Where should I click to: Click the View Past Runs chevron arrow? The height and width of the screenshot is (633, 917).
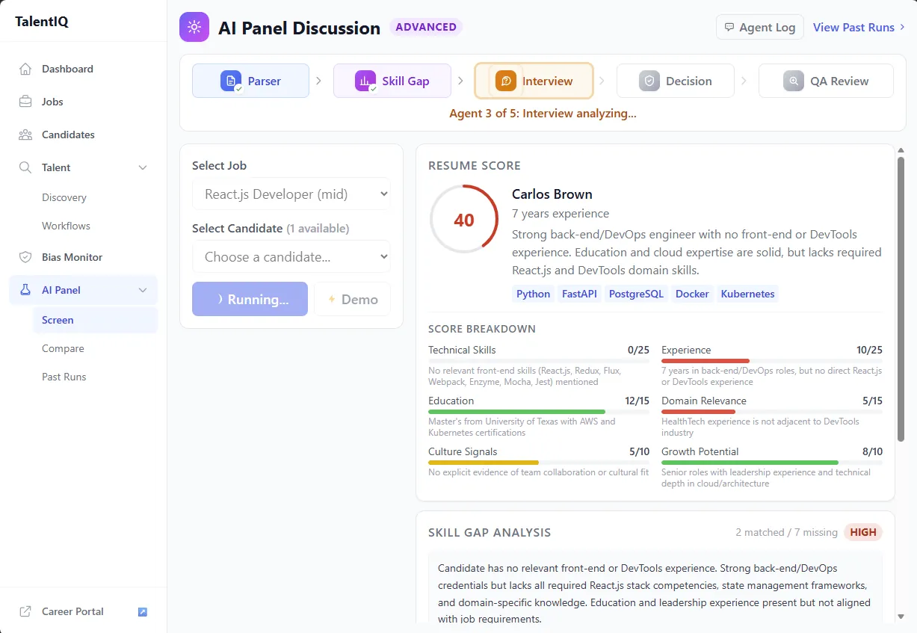[902, 27]
